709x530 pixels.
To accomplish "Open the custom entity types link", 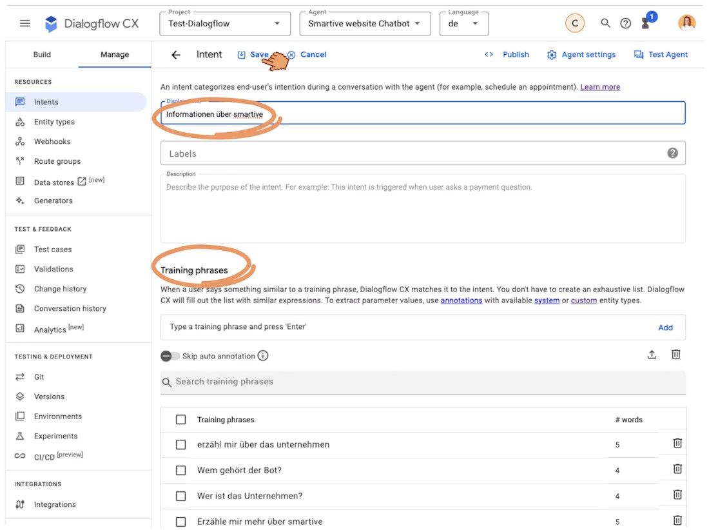I will click(584, 300).
